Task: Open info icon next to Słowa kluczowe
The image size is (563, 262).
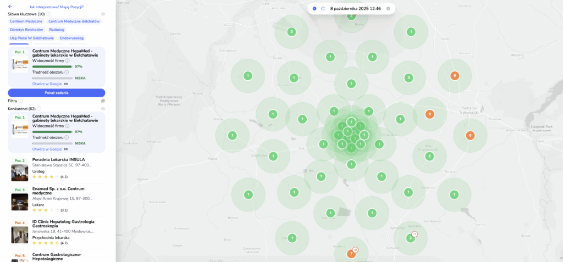Action: point(48,14)
